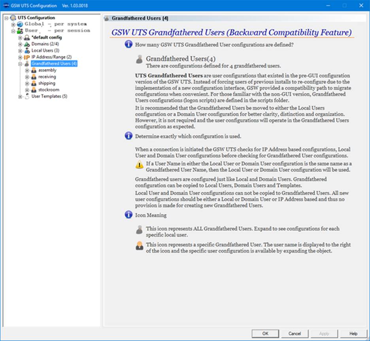The height and width of the screenshot is (341, 370).
Task: Collapse the Grandfathered Users (4) node
Action: click(x=20, y=64)
